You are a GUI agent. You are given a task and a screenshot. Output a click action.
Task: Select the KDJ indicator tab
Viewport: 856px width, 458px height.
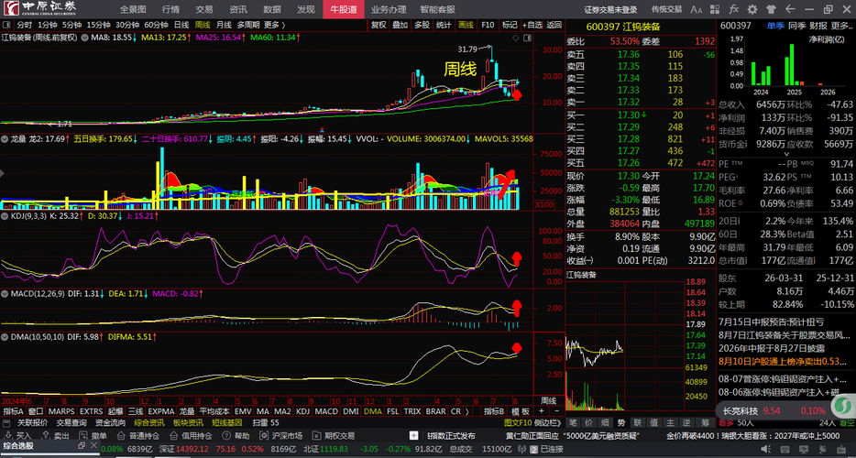(x=302, y=411)
